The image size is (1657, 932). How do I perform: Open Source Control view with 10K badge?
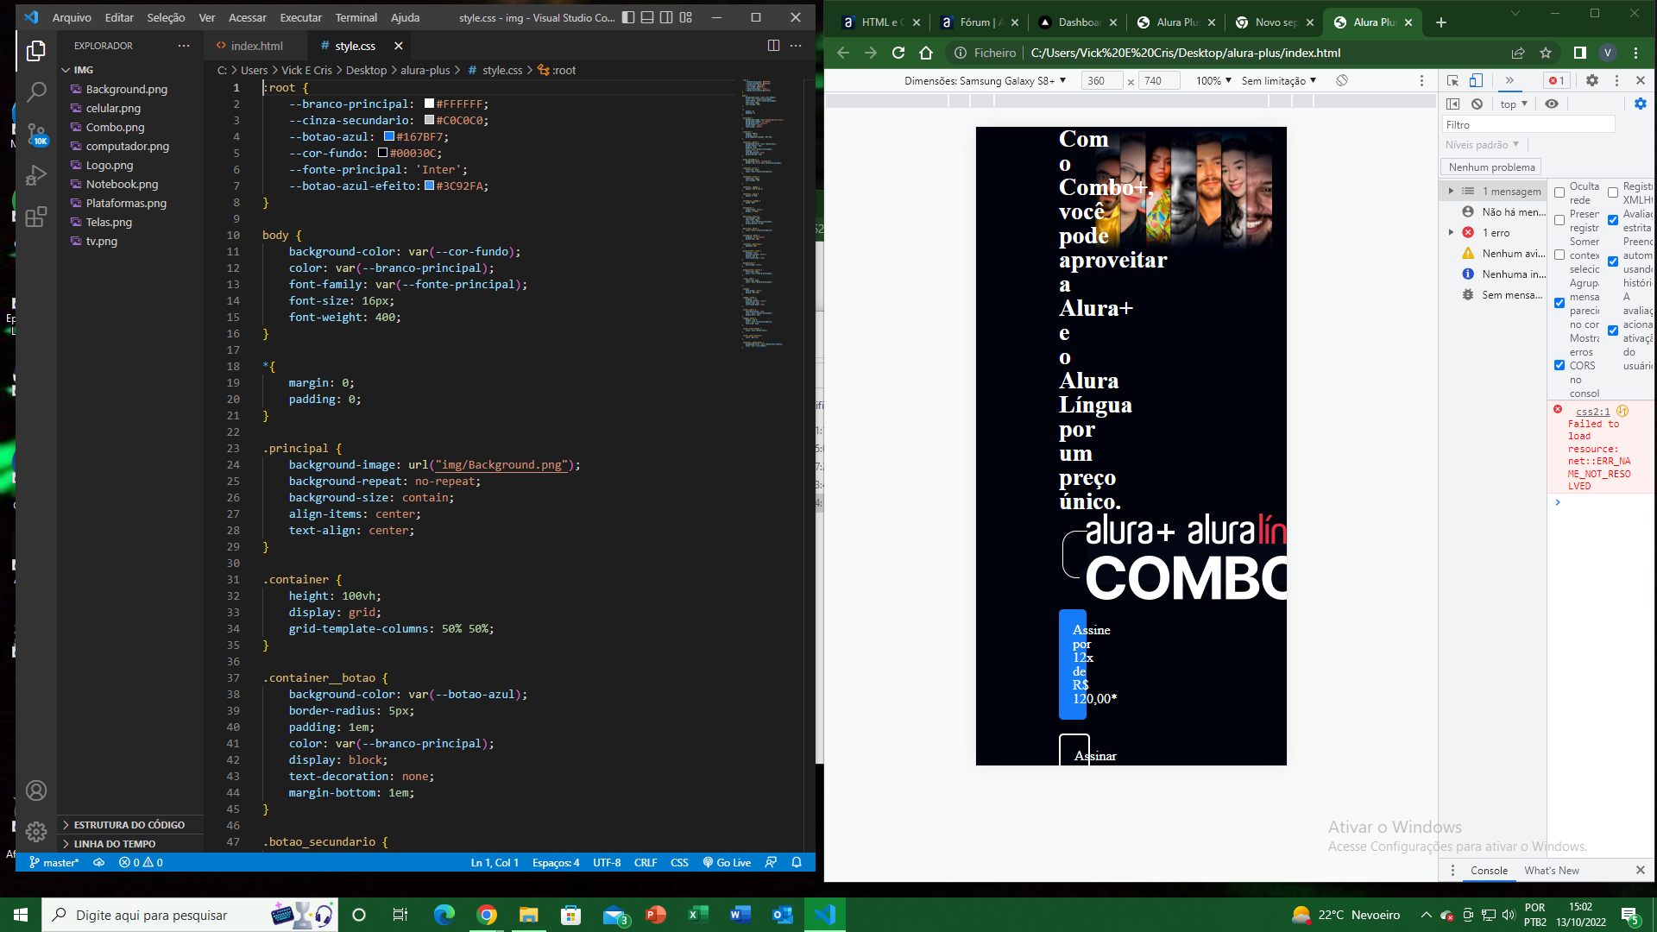(x=35, y=133)
